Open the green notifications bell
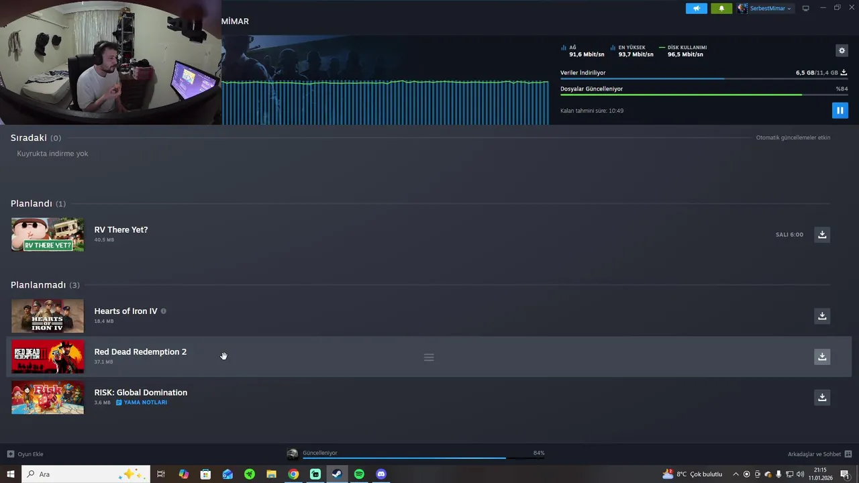 click(721, 8)
